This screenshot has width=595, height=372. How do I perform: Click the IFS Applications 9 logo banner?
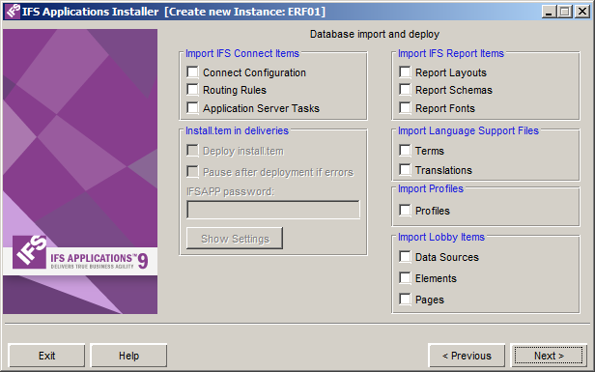coord(80,261)
